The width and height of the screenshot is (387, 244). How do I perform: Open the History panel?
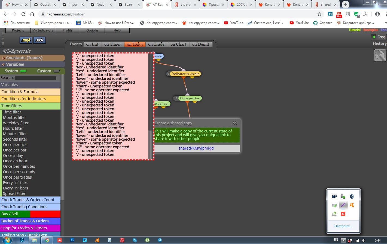pos(380,43)
